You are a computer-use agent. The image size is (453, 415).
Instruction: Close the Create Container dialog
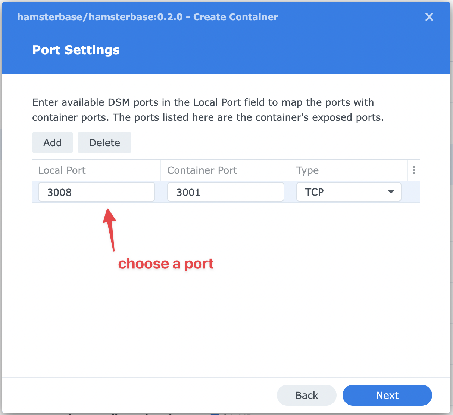click(x=429, y=17)
